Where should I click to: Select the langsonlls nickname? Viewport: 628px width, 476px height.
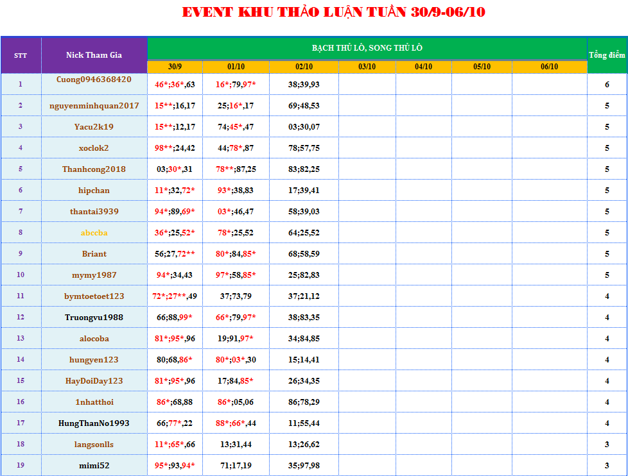tap(94, 444)
